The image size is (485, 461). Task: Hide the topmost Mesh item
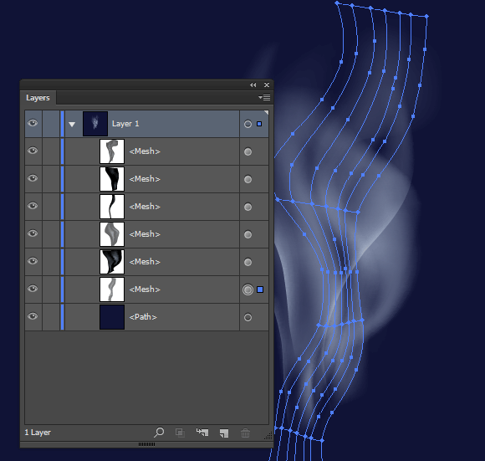33,151
